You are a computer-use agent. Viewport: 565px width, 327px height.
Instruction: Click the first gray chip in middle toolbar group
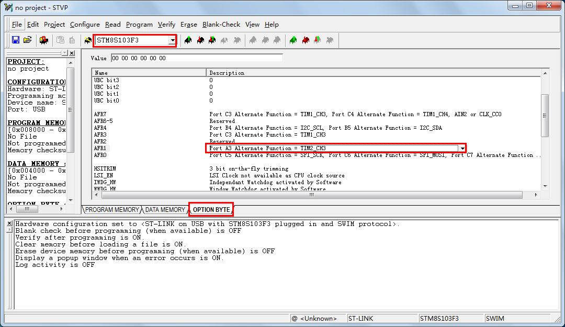click(x=253, y=40)
